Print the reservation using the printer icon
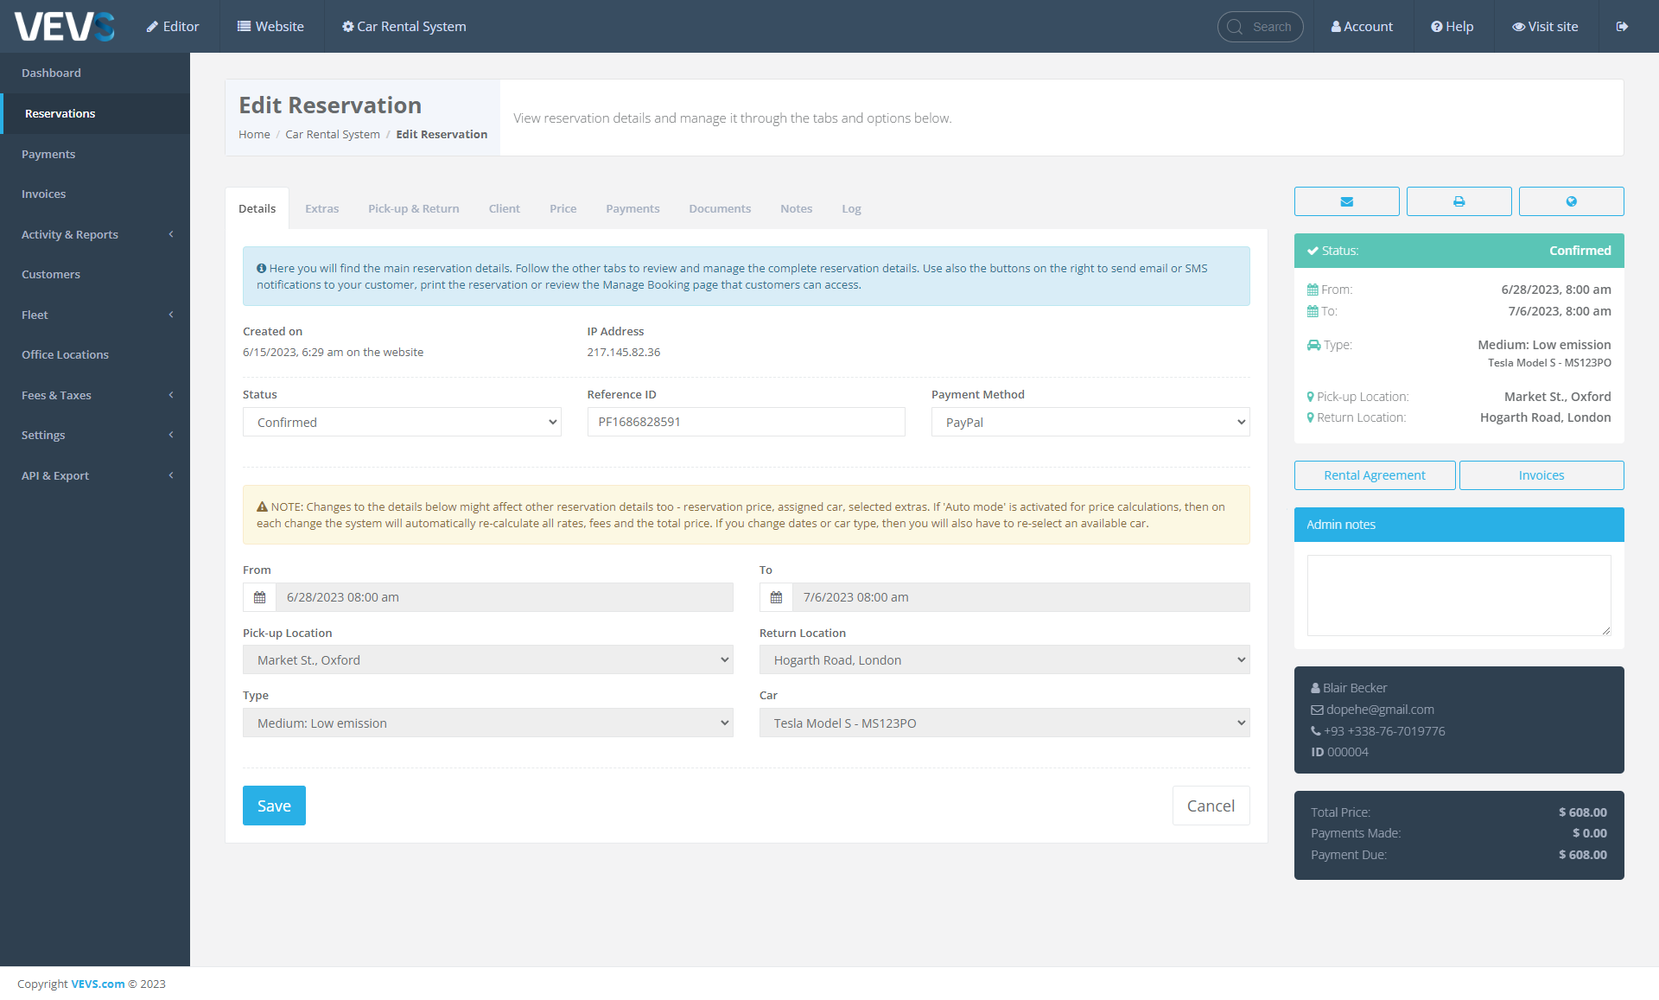The image size is (1659, 1000). tap(1459, 201)
